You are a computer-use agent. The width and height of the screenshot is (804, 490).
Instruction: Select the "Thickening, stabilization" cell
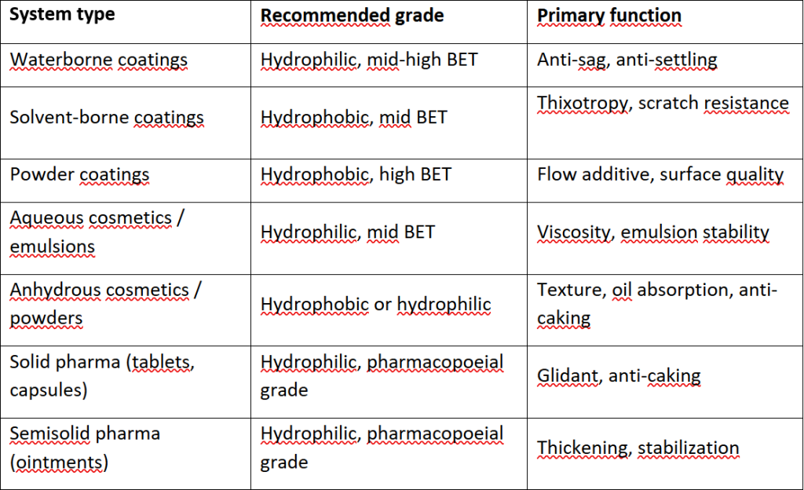tap(638, 448)
